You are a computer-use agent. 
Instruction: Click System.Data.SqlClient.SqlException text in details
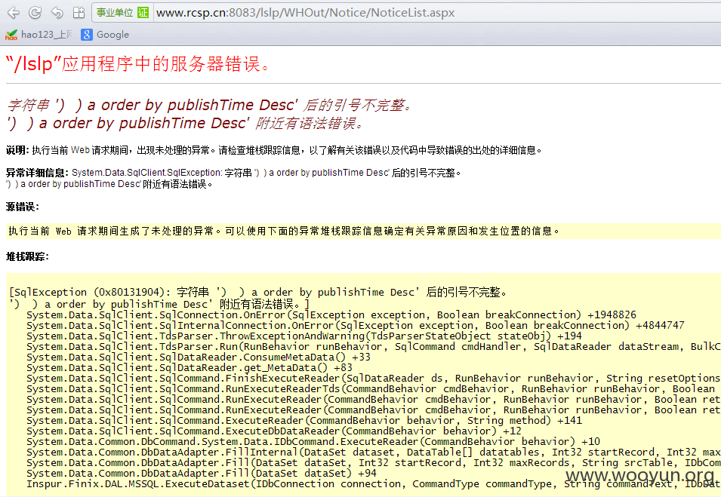[146, 173]
